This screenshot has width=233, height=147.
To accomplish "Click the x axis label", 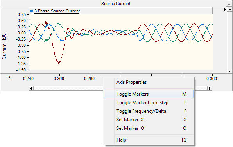I will tap(9, 77).
